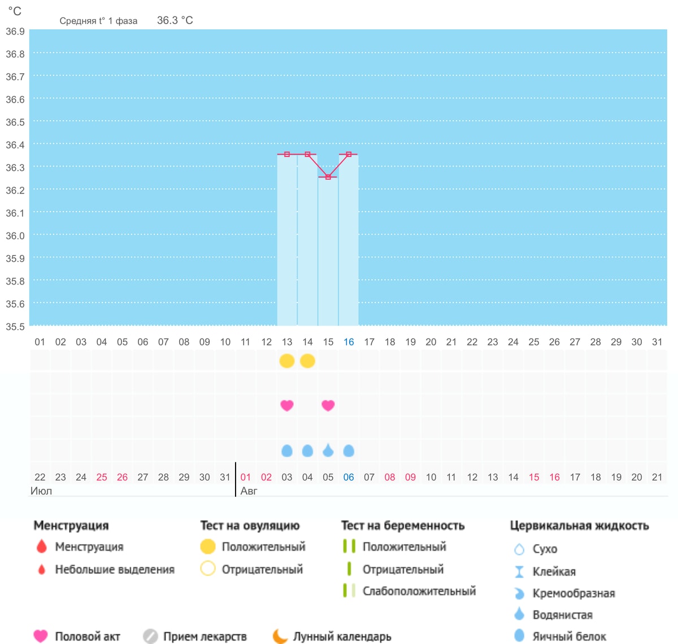Click the Половой акт heart legend icon
Viewport: 678px width, 644px height.
coord(41,636)
